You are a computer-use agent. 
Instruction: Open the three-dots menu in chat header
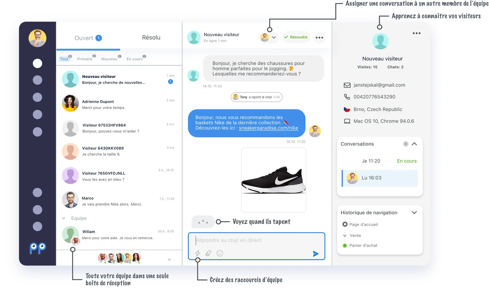coord(319,38)
